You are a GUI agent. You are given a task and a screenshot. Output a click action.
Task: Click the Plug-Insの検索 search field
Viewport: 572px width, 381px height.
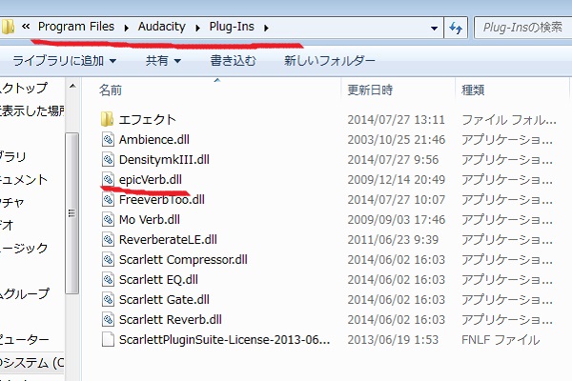coord(523,28)
